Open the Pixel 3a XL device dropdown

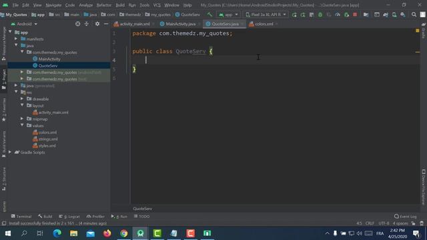[x=266, y=15]
